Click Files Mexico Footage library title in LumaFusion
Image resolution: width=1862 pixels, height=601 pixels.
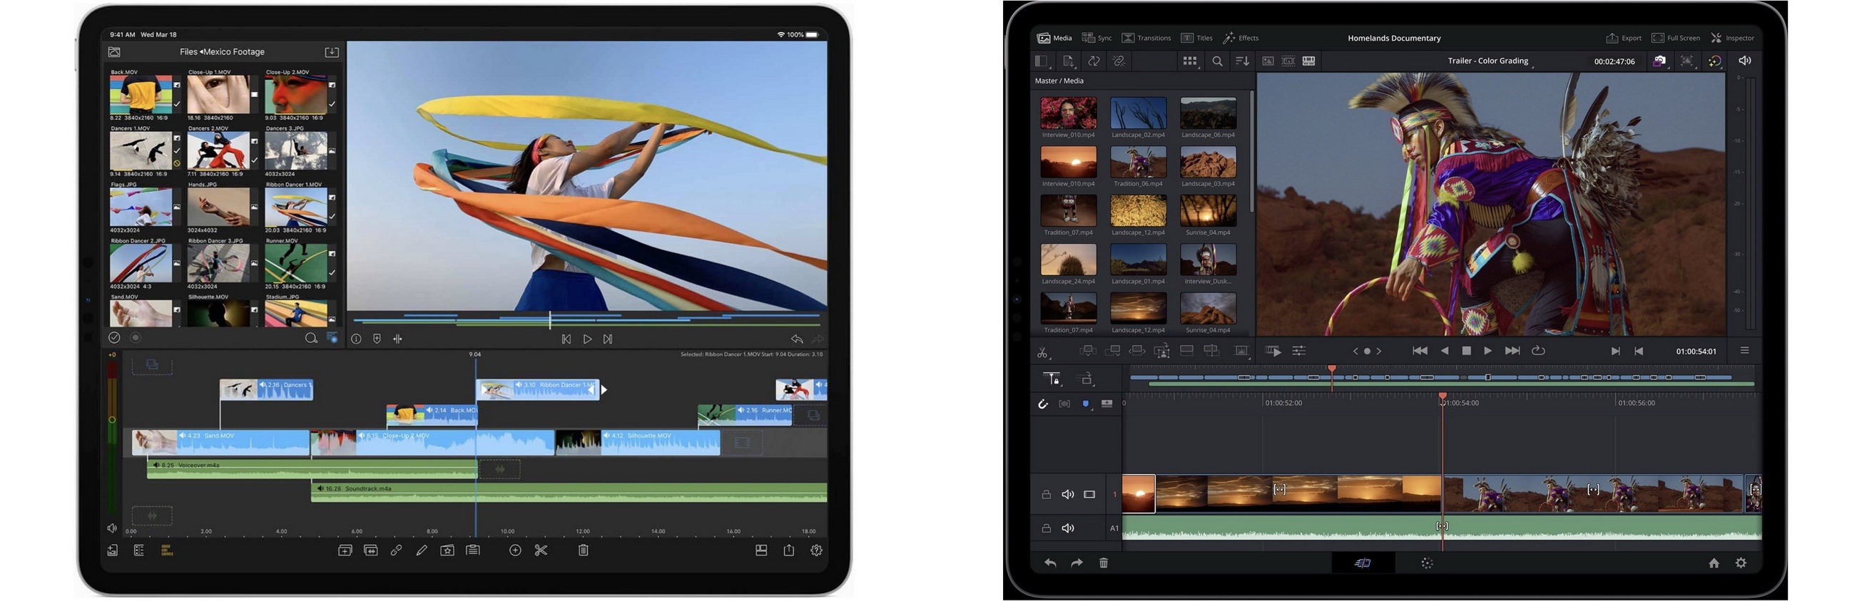[x=222, y=52]
